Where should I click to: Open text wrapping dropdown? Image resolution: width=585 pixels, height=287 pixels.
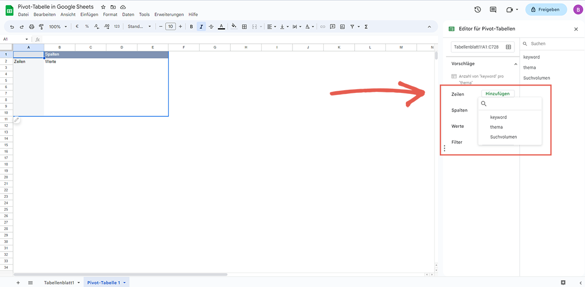pyautogui.click(x=297, y=27)
